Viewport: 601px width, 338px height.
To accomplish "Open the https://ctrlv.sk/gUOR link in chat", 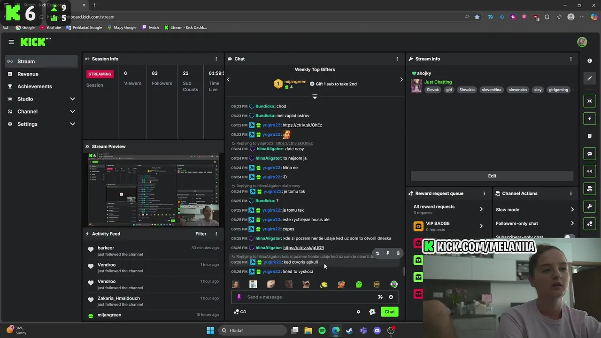I will click(303, 248).
